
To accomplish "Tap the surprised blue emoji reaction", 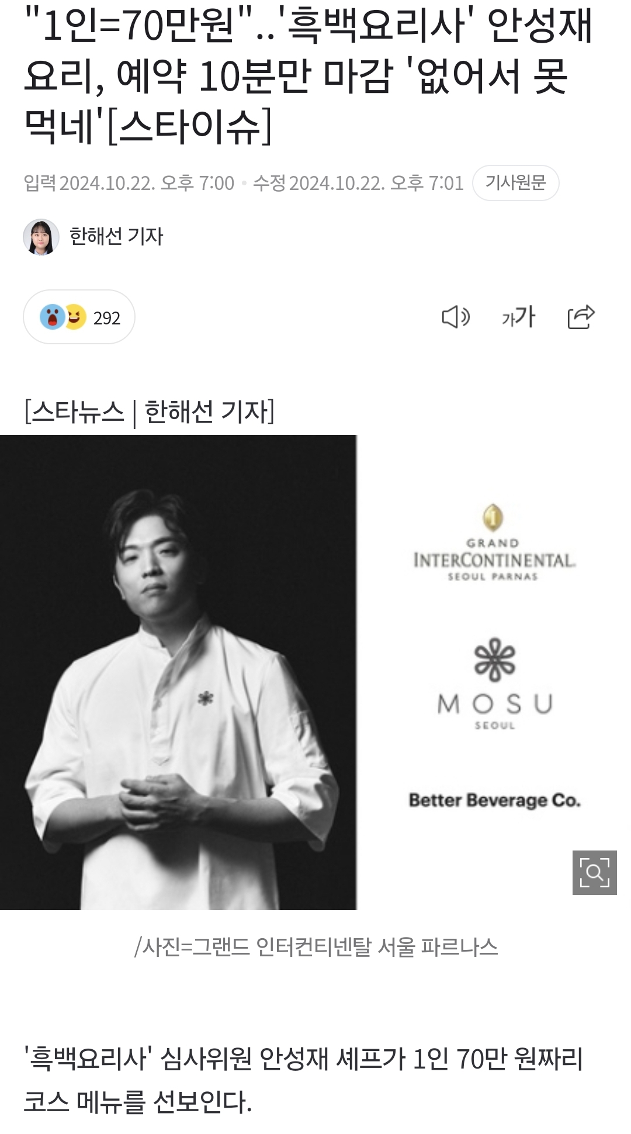I will pos(52,317).
